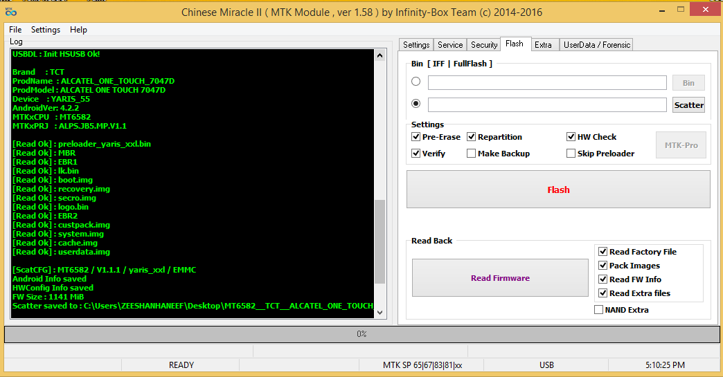Click the red Flash button

(558, 190)
